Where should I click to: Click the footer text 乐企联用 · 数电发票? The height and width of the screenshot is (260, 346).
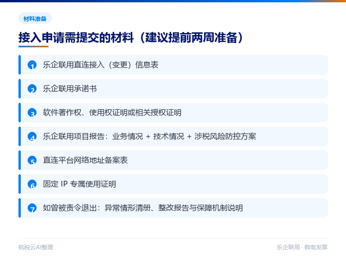pos(302,247)
